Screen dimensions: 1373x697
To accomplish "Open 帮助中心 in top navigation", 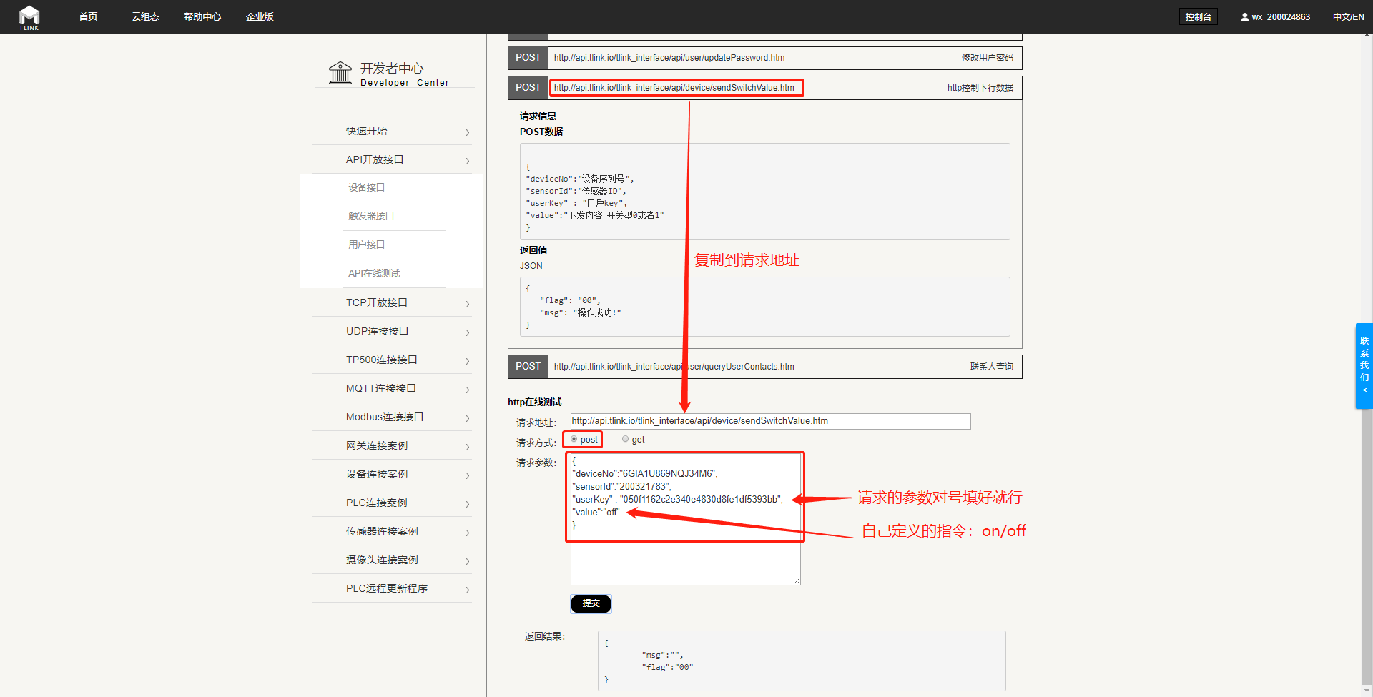I will 202,16.
